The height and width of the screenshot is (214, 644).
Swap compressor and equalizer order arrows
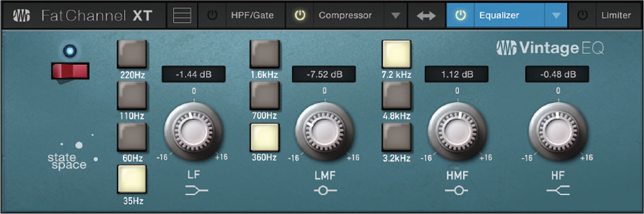pyautogui.click(x=427, y=16)
